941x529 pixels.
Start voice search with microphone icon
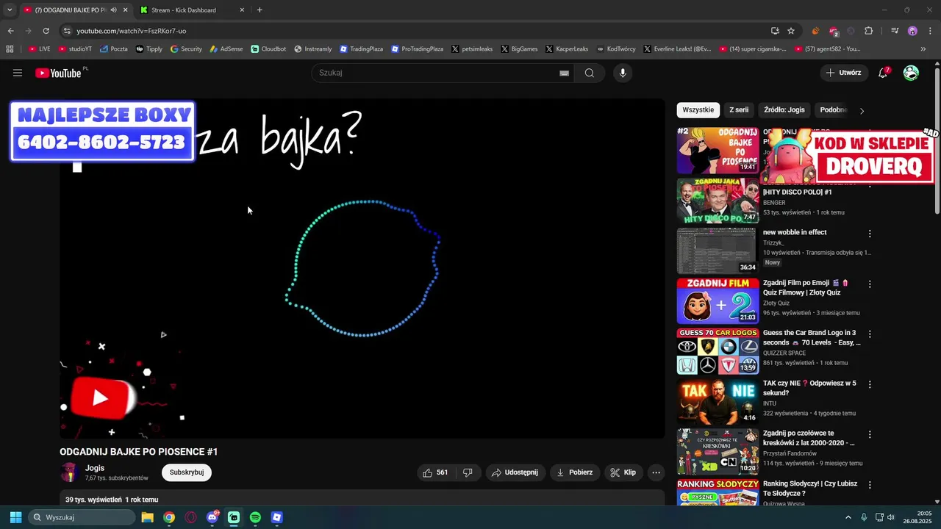tap(623, 73)
